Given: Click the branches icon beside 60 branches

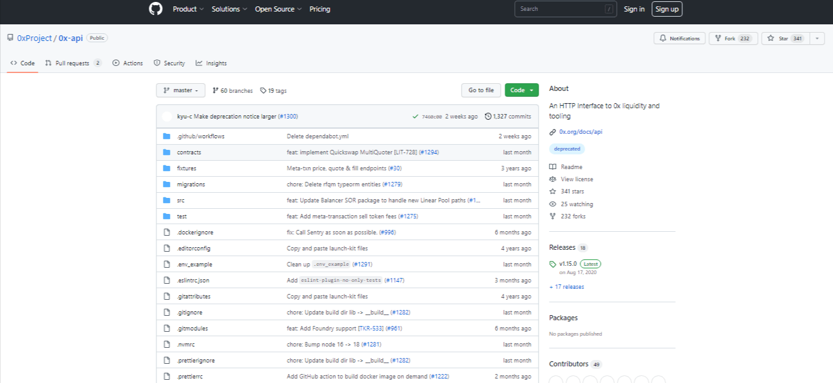Looking at the screenshot, I should (215, 90).
